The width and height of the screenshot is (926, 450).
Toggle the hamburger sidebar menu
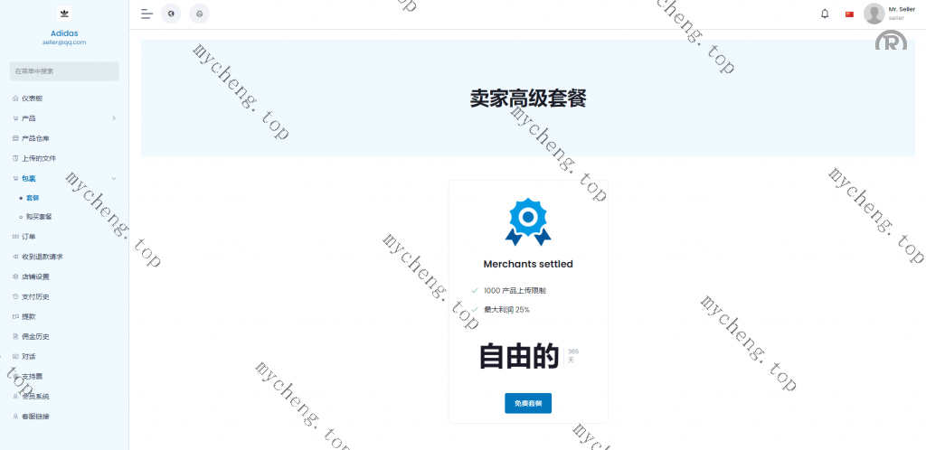click(146, 14)
